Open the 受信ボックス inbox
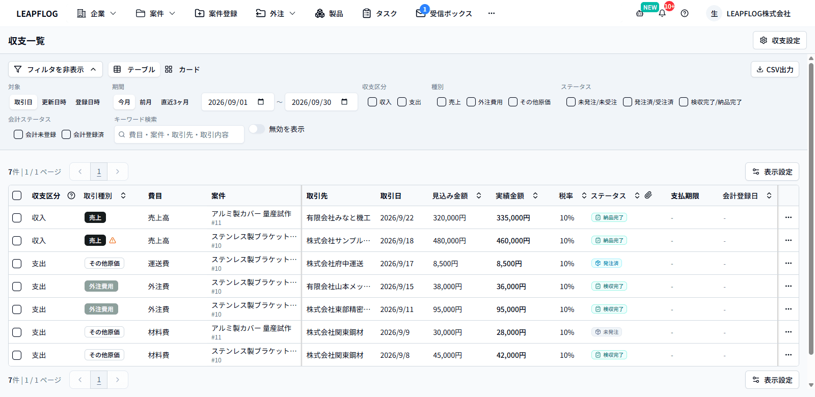The width and height of the screenshot is (815, 397). click(444, 14)
